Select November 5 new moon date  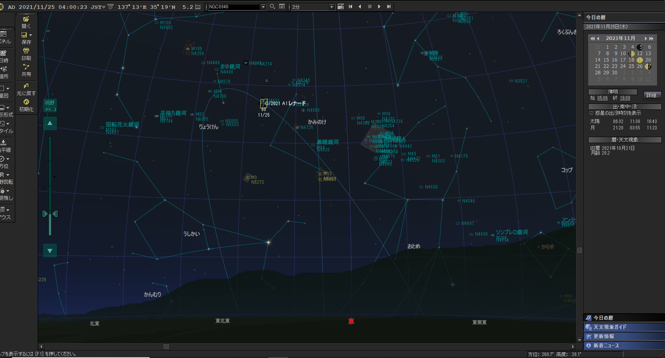pyautogui.click(x=640, y=47)
